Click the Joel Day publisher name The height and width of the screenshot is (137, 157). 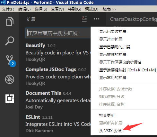(x=34, y=107)
